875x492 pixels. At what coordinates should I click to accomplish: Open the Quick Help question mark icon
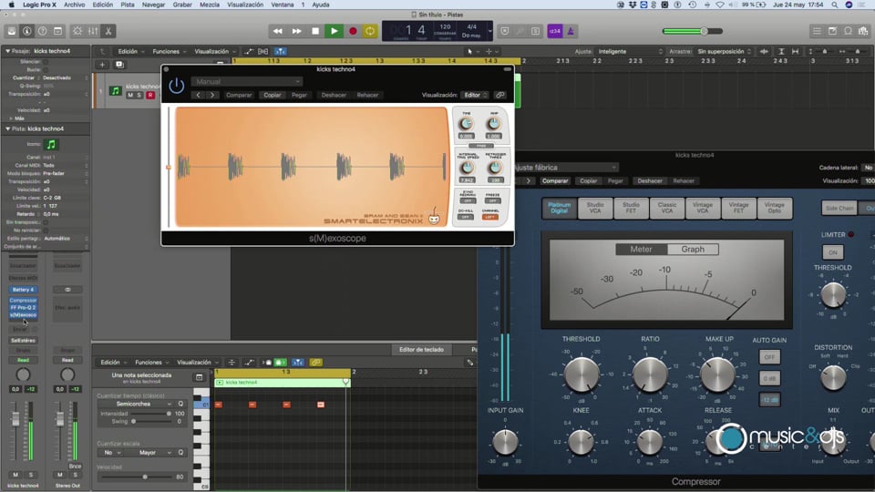click(x=43, y=31)
